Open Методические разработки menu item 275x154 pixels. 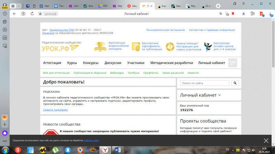click(172, 63)
